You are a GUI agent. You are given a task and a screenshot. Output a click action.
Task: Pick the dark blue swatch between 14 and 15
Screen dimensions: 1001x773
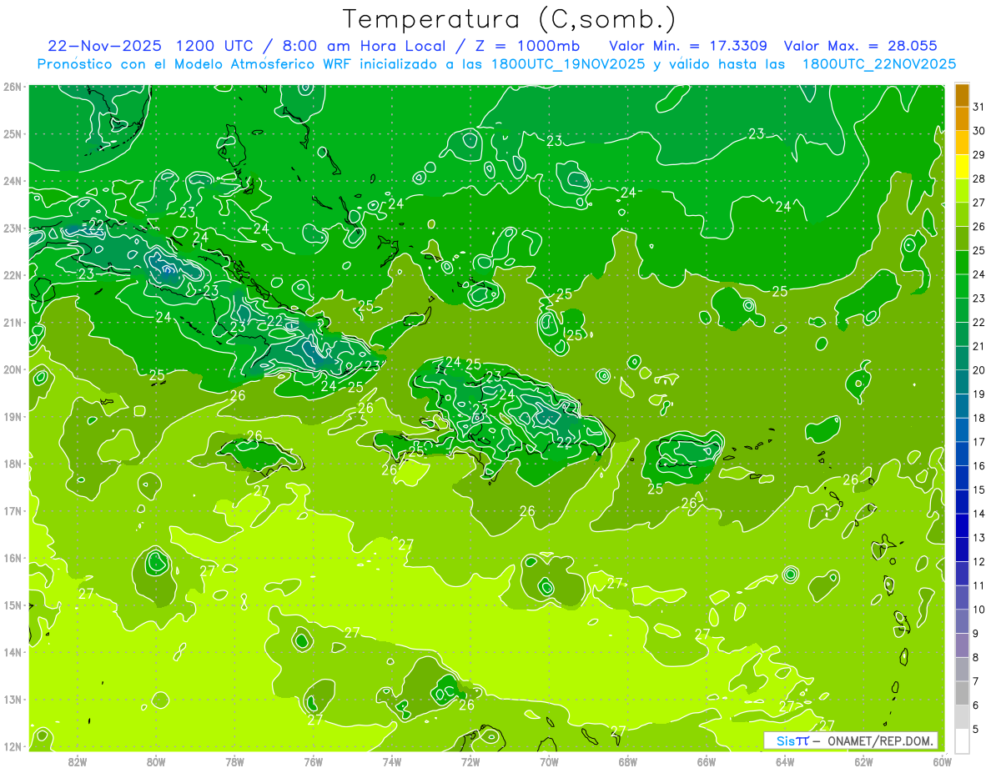click(962, 501)
